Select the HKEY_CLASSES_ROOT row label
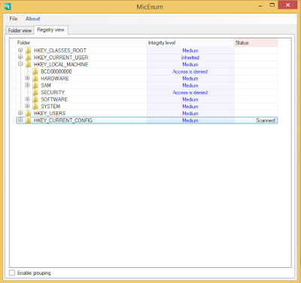Viewport: 301px width, 283px height. pos(60,50)
